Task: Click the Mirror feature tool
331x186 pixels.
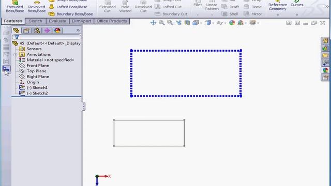Action: 253,14
